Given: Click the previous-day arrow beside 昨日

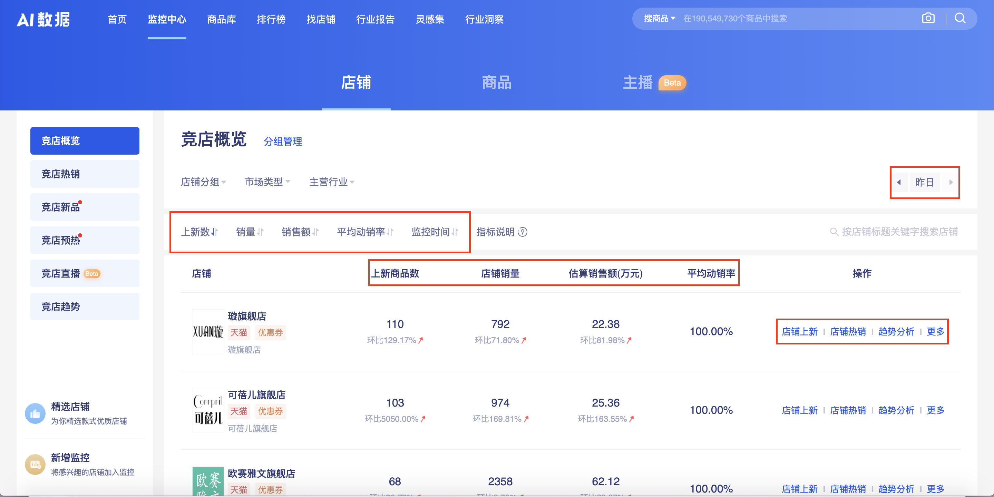Looking at the screenshot, I should tap(899, 182).
